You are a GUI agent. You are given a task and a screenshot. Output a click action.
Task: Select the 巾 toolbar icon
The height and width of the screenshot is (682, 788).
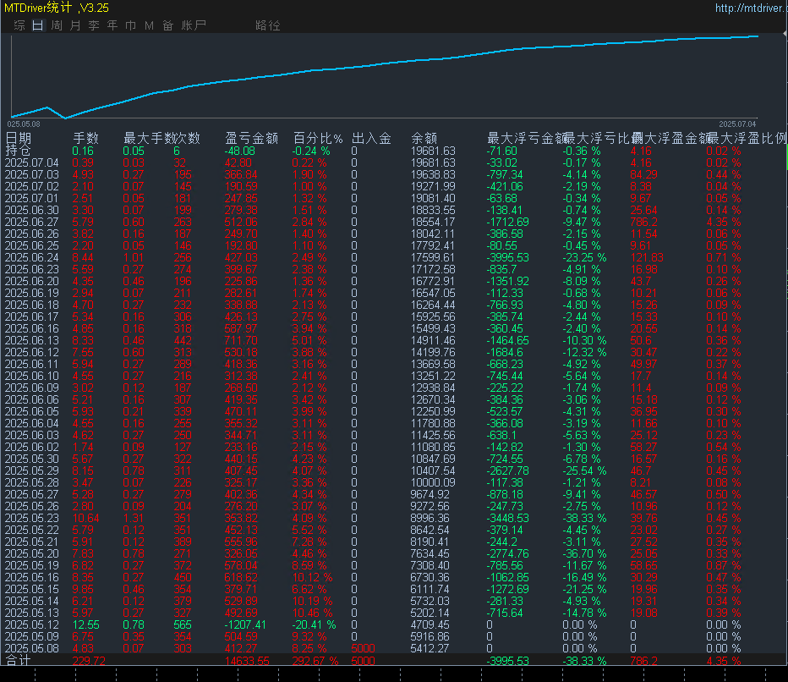coord(131,25)
